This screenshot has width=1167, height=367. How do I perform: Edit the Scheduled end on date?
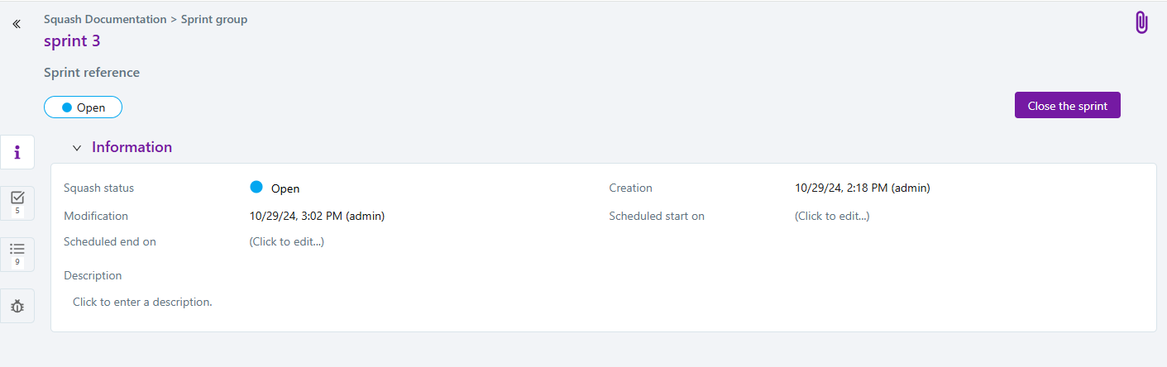coord(286,242)
